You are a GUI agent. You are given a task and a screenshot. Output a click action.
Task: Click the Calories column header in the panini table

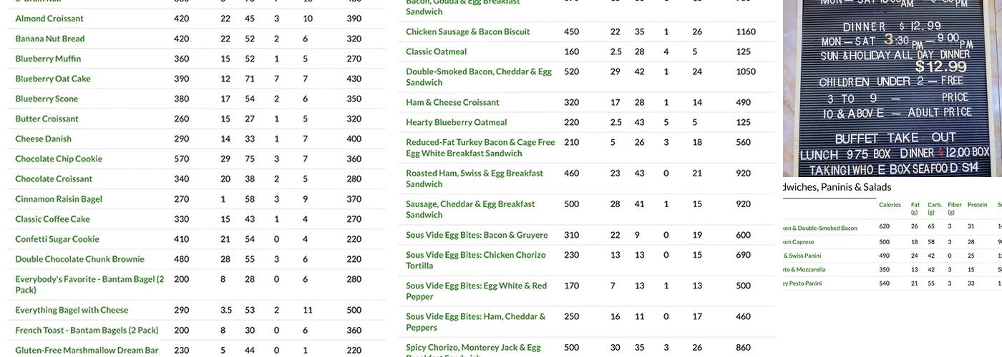[x=890, y=205]
